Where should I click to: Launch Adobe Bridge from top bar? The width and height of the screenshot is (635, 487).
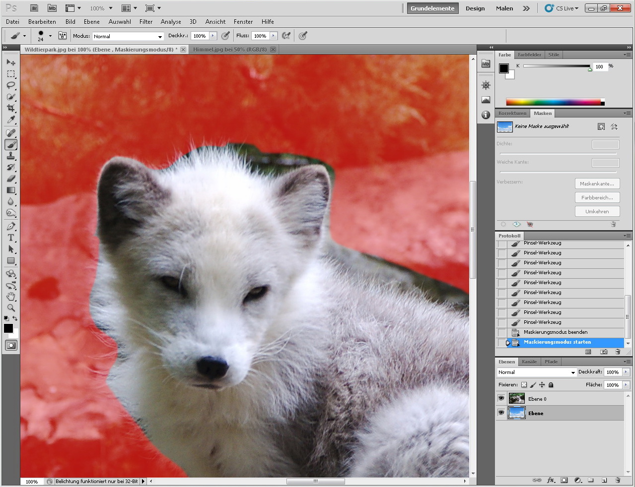coord(34,8)
